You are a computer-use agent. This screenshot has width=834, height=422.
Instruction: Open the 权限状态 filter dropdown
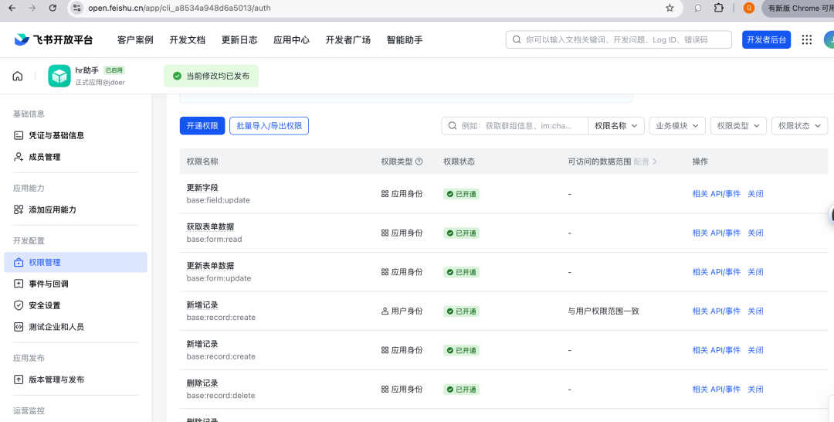tap(799, 126)
